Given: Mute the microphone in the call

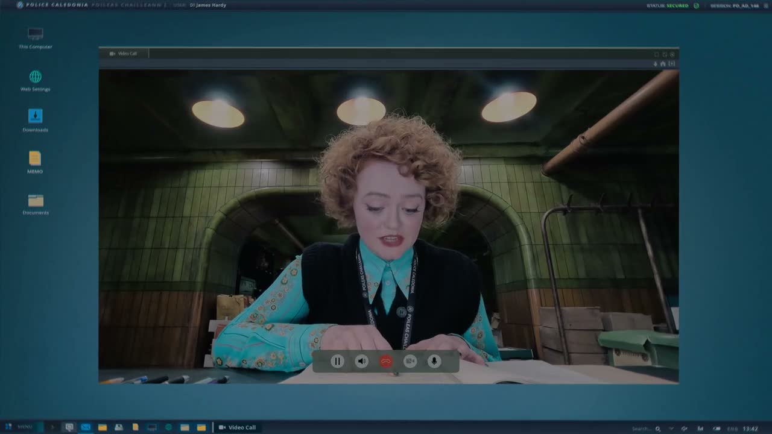Looking at the screenshot, I should [434, 361].
